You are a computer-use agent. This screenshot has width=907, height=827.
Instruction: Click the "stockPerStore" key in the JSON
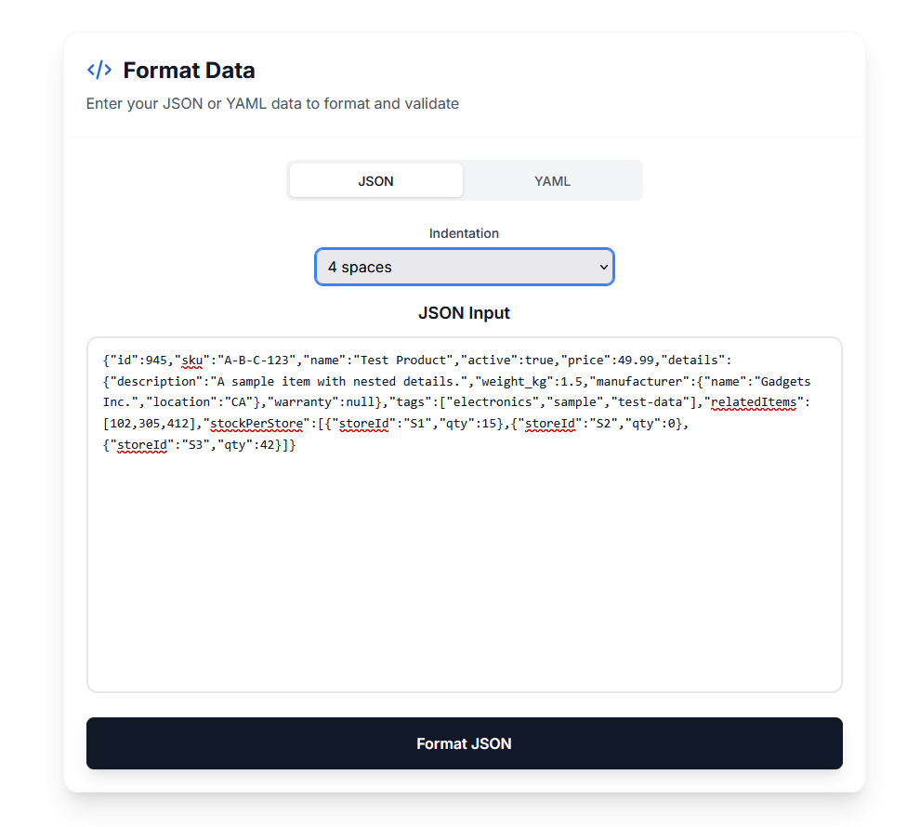[x=254, y=424]
